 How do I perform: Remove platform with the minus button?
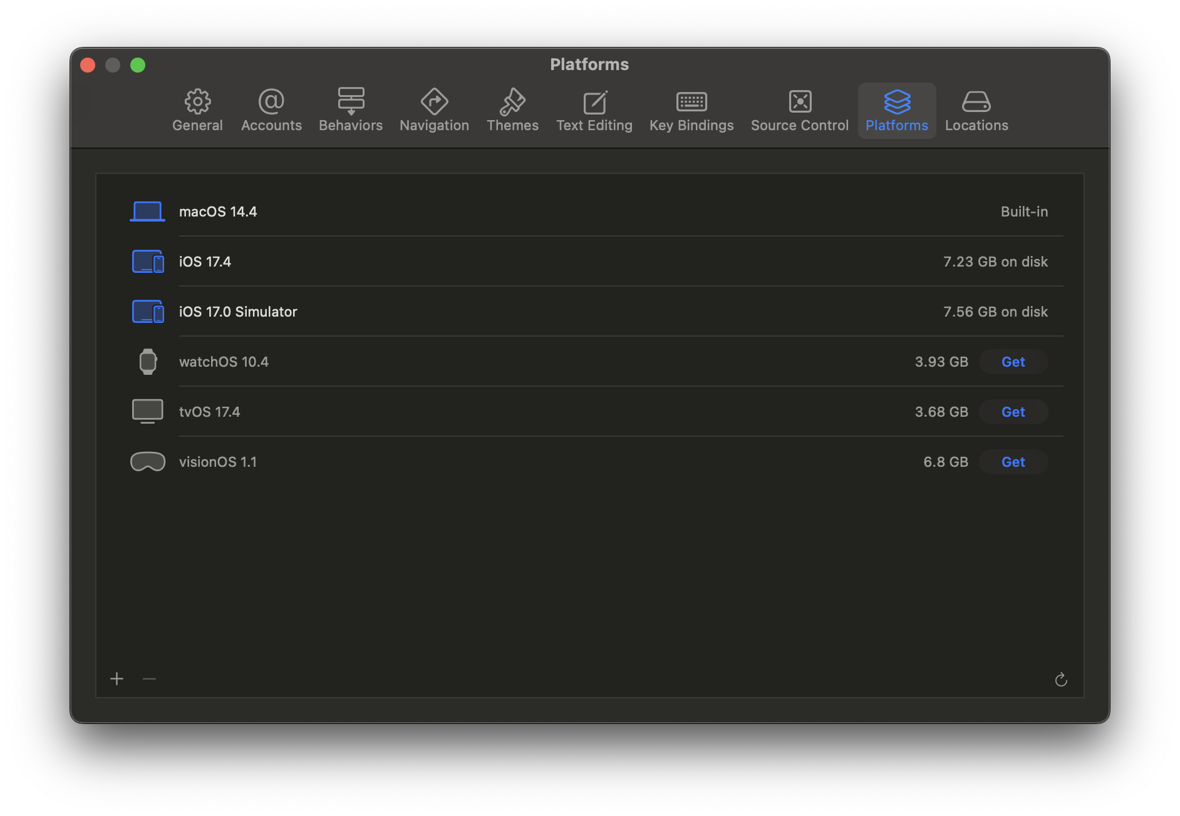[x=149, y=679]
